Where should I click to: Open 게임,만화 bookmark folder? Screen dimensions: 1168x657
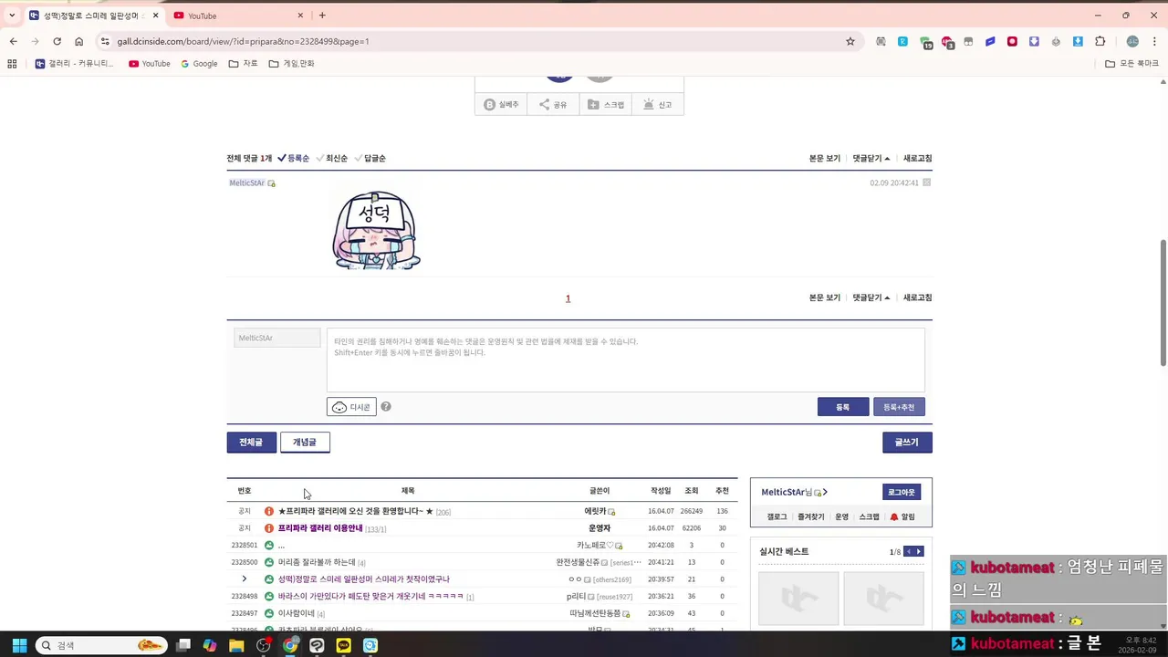(291, 64)
